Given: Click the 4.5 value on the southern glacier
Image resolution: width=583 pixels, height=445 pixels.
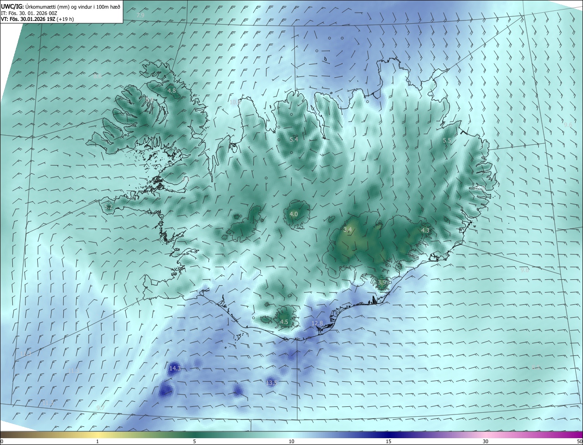Looking at the screenshot, I should (284, 322).
